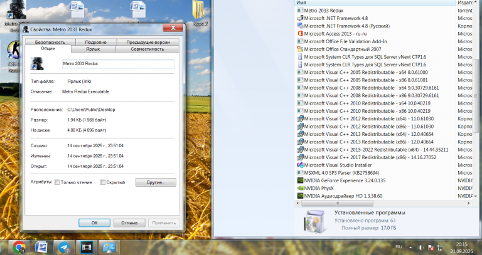Click the Action Center flag tray icon
This screenshot has height=255, width=482.
(431, 247)
